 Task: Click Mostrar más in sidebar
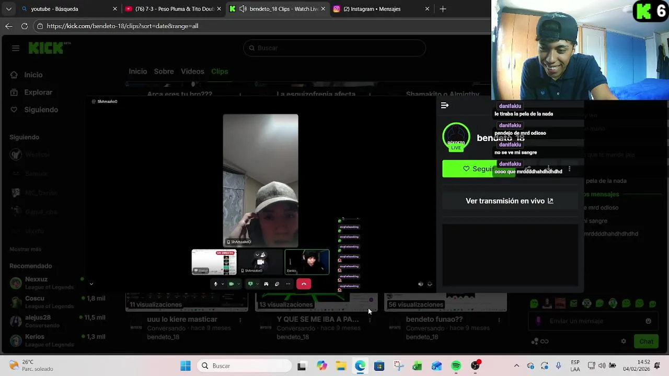25,249
